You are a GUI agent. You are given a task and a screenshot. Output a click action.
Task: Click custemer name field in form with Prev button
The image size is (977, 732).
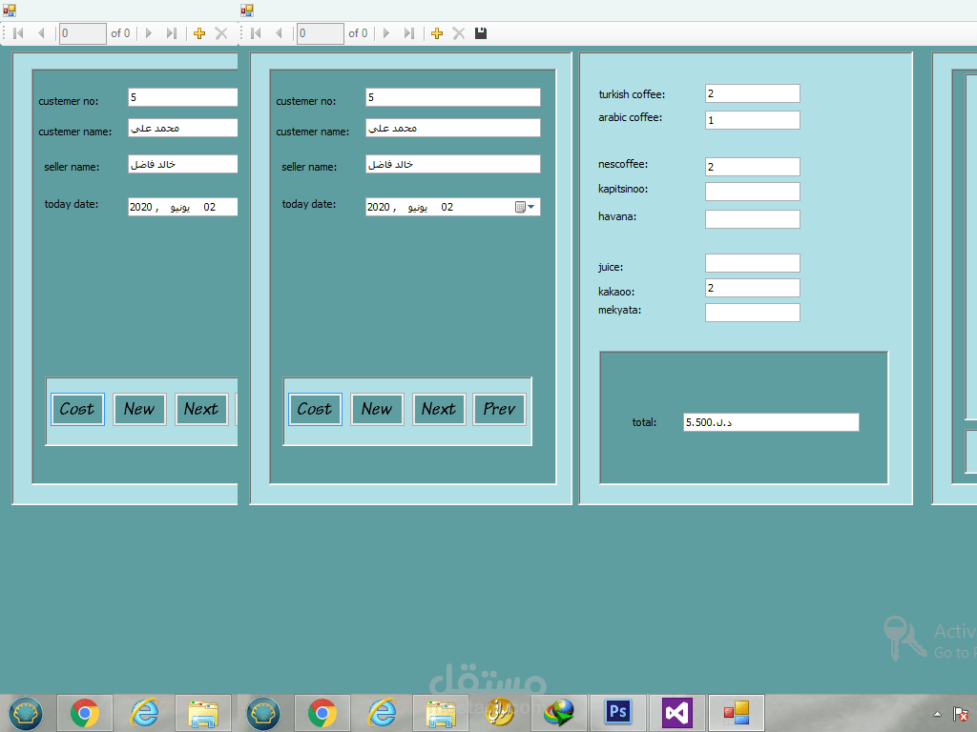[453, 128]
